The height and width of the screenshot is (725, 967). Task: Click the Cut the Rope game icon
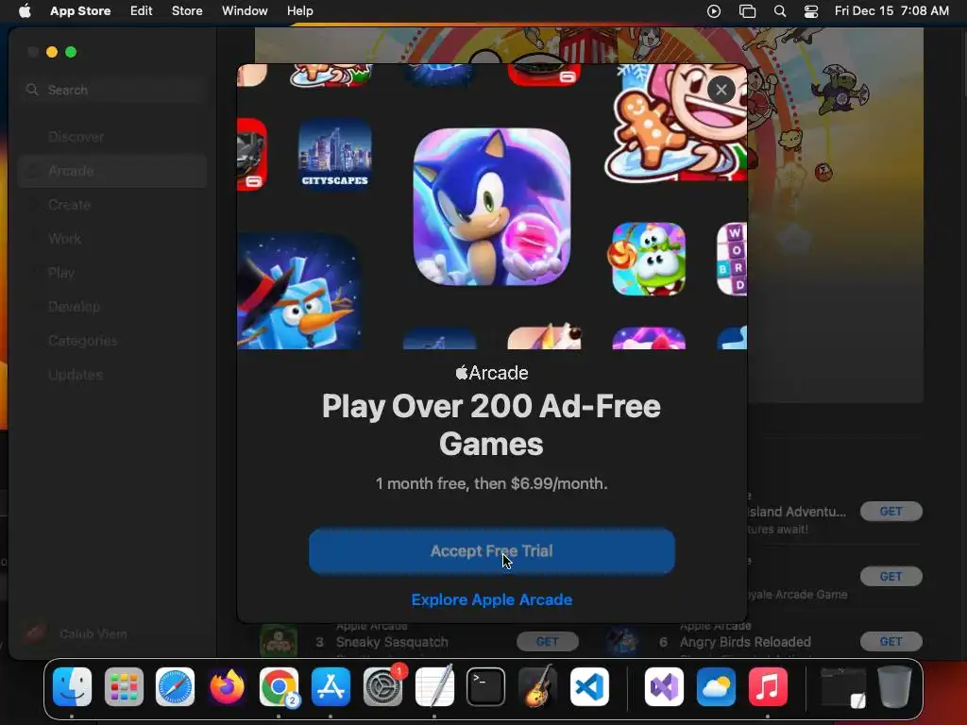point(648,259)
